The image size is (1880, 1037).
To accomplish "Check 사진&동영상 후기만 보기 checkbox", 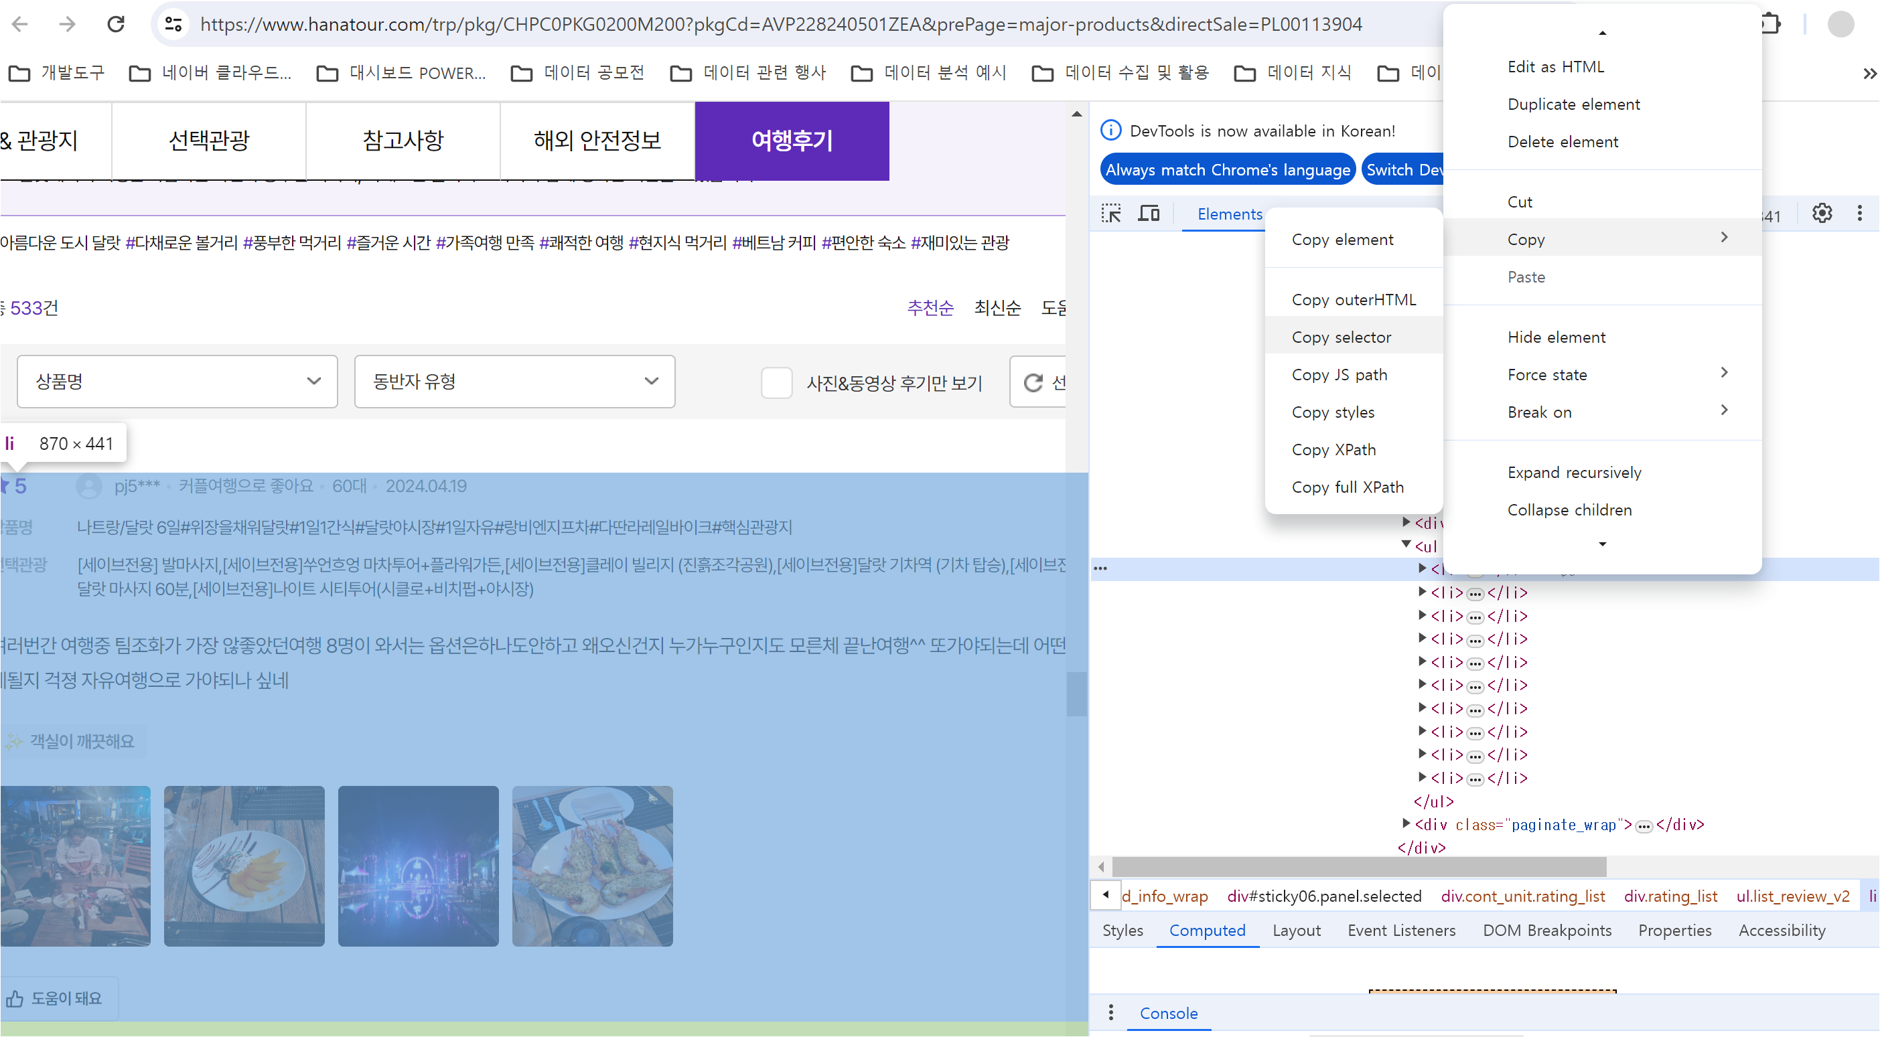I will point(776,382).
